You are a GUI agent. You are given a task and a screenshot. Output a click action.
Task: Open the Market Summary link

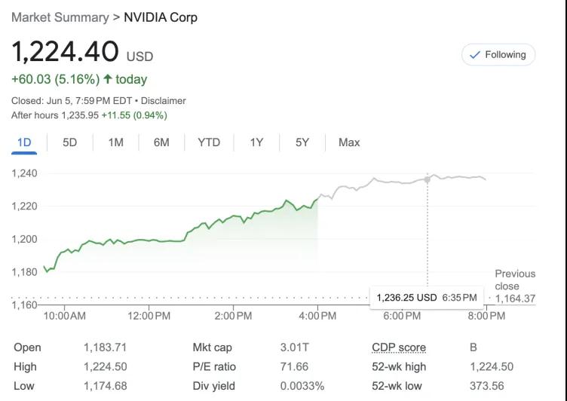(59, 17)
